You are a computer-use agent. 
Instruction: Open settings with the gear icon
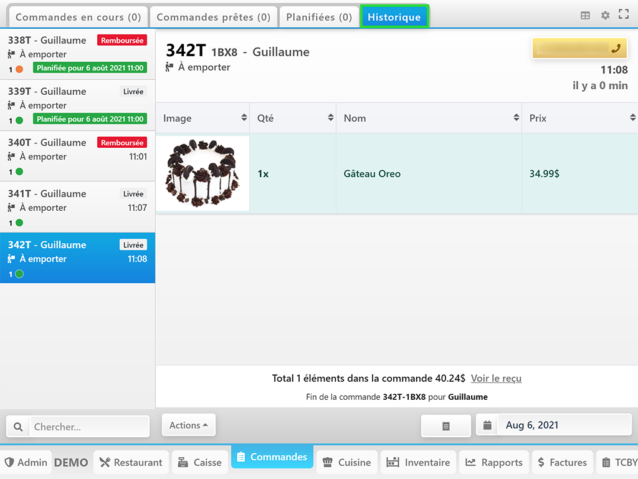pos(605,16)
